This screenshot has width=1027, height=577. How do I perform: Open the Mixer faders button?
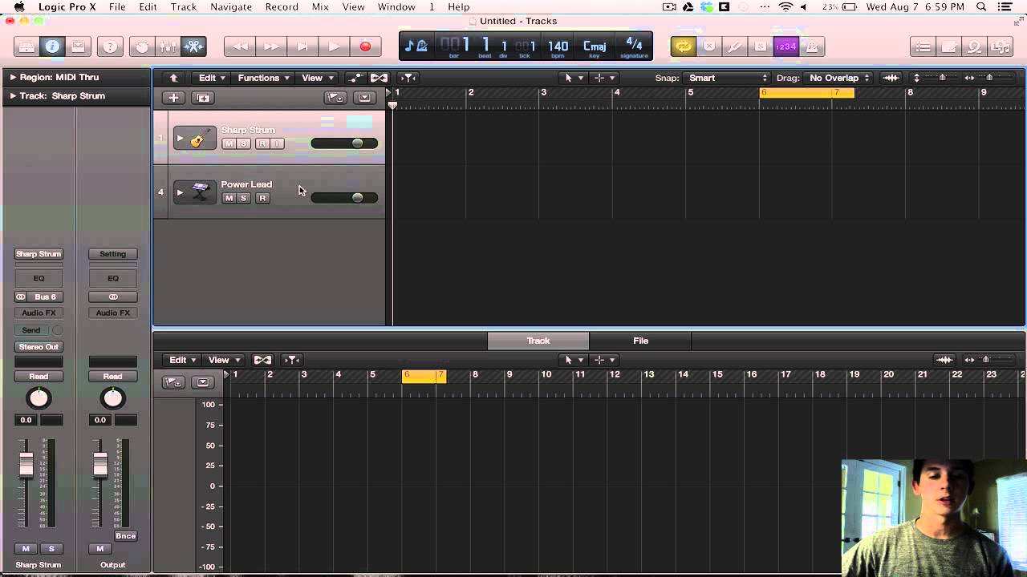[x=168, y=46]
